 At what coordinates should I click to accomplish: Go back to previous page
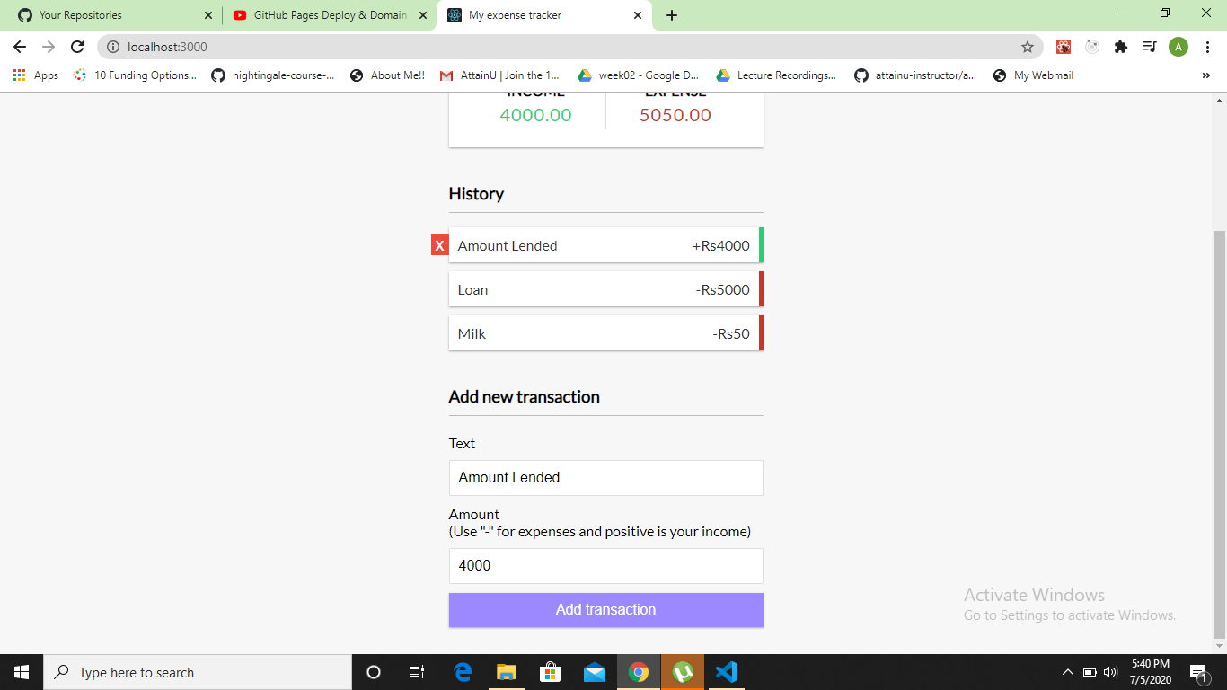20,47
